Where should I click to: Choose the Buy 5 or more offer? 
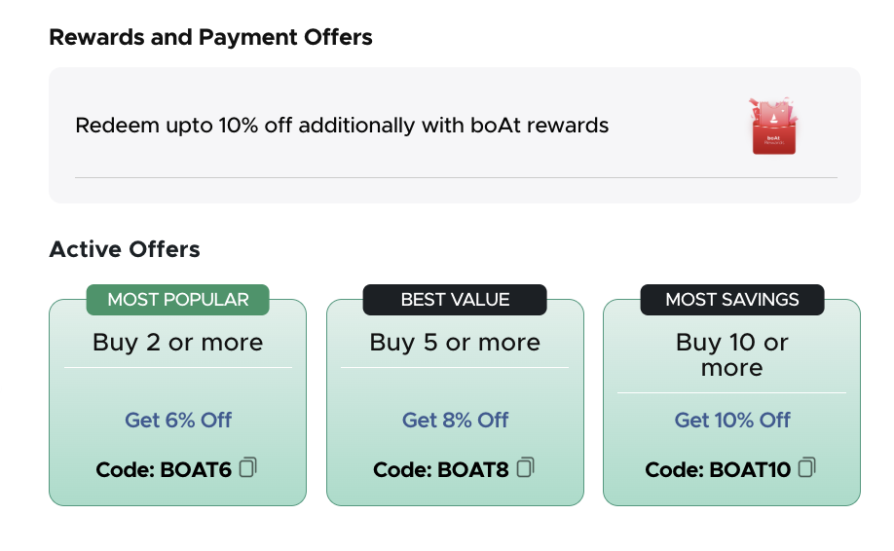point(455,343)
